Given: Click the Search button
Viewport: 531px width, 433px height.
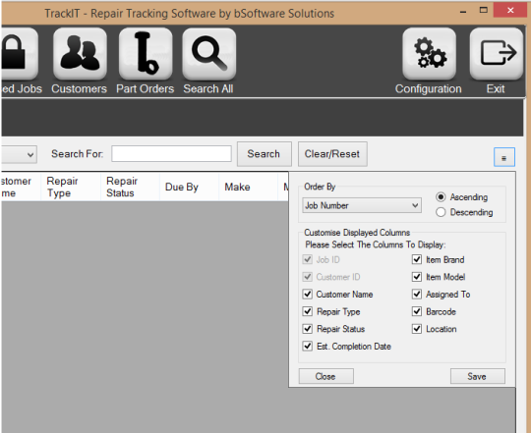Looking at the screenshot, I should [x=265, y=154].
